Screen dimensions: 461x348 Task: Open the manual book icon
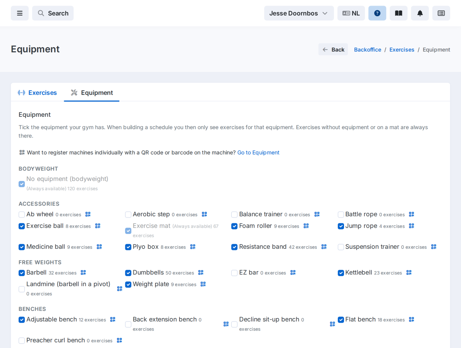coord(398,13)
